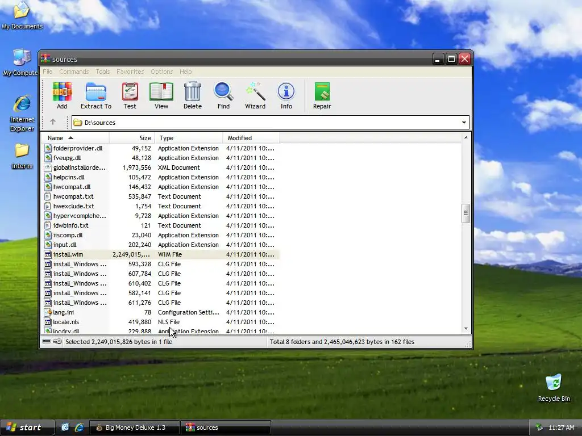Click the Extract To toolbar icon
The width and height of the screenshot is (582, 436).
point(95,96)
